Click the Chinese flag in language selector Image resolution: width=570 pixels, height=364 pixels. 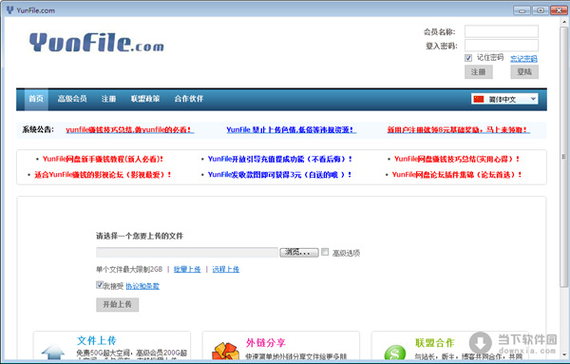point(479,99)
